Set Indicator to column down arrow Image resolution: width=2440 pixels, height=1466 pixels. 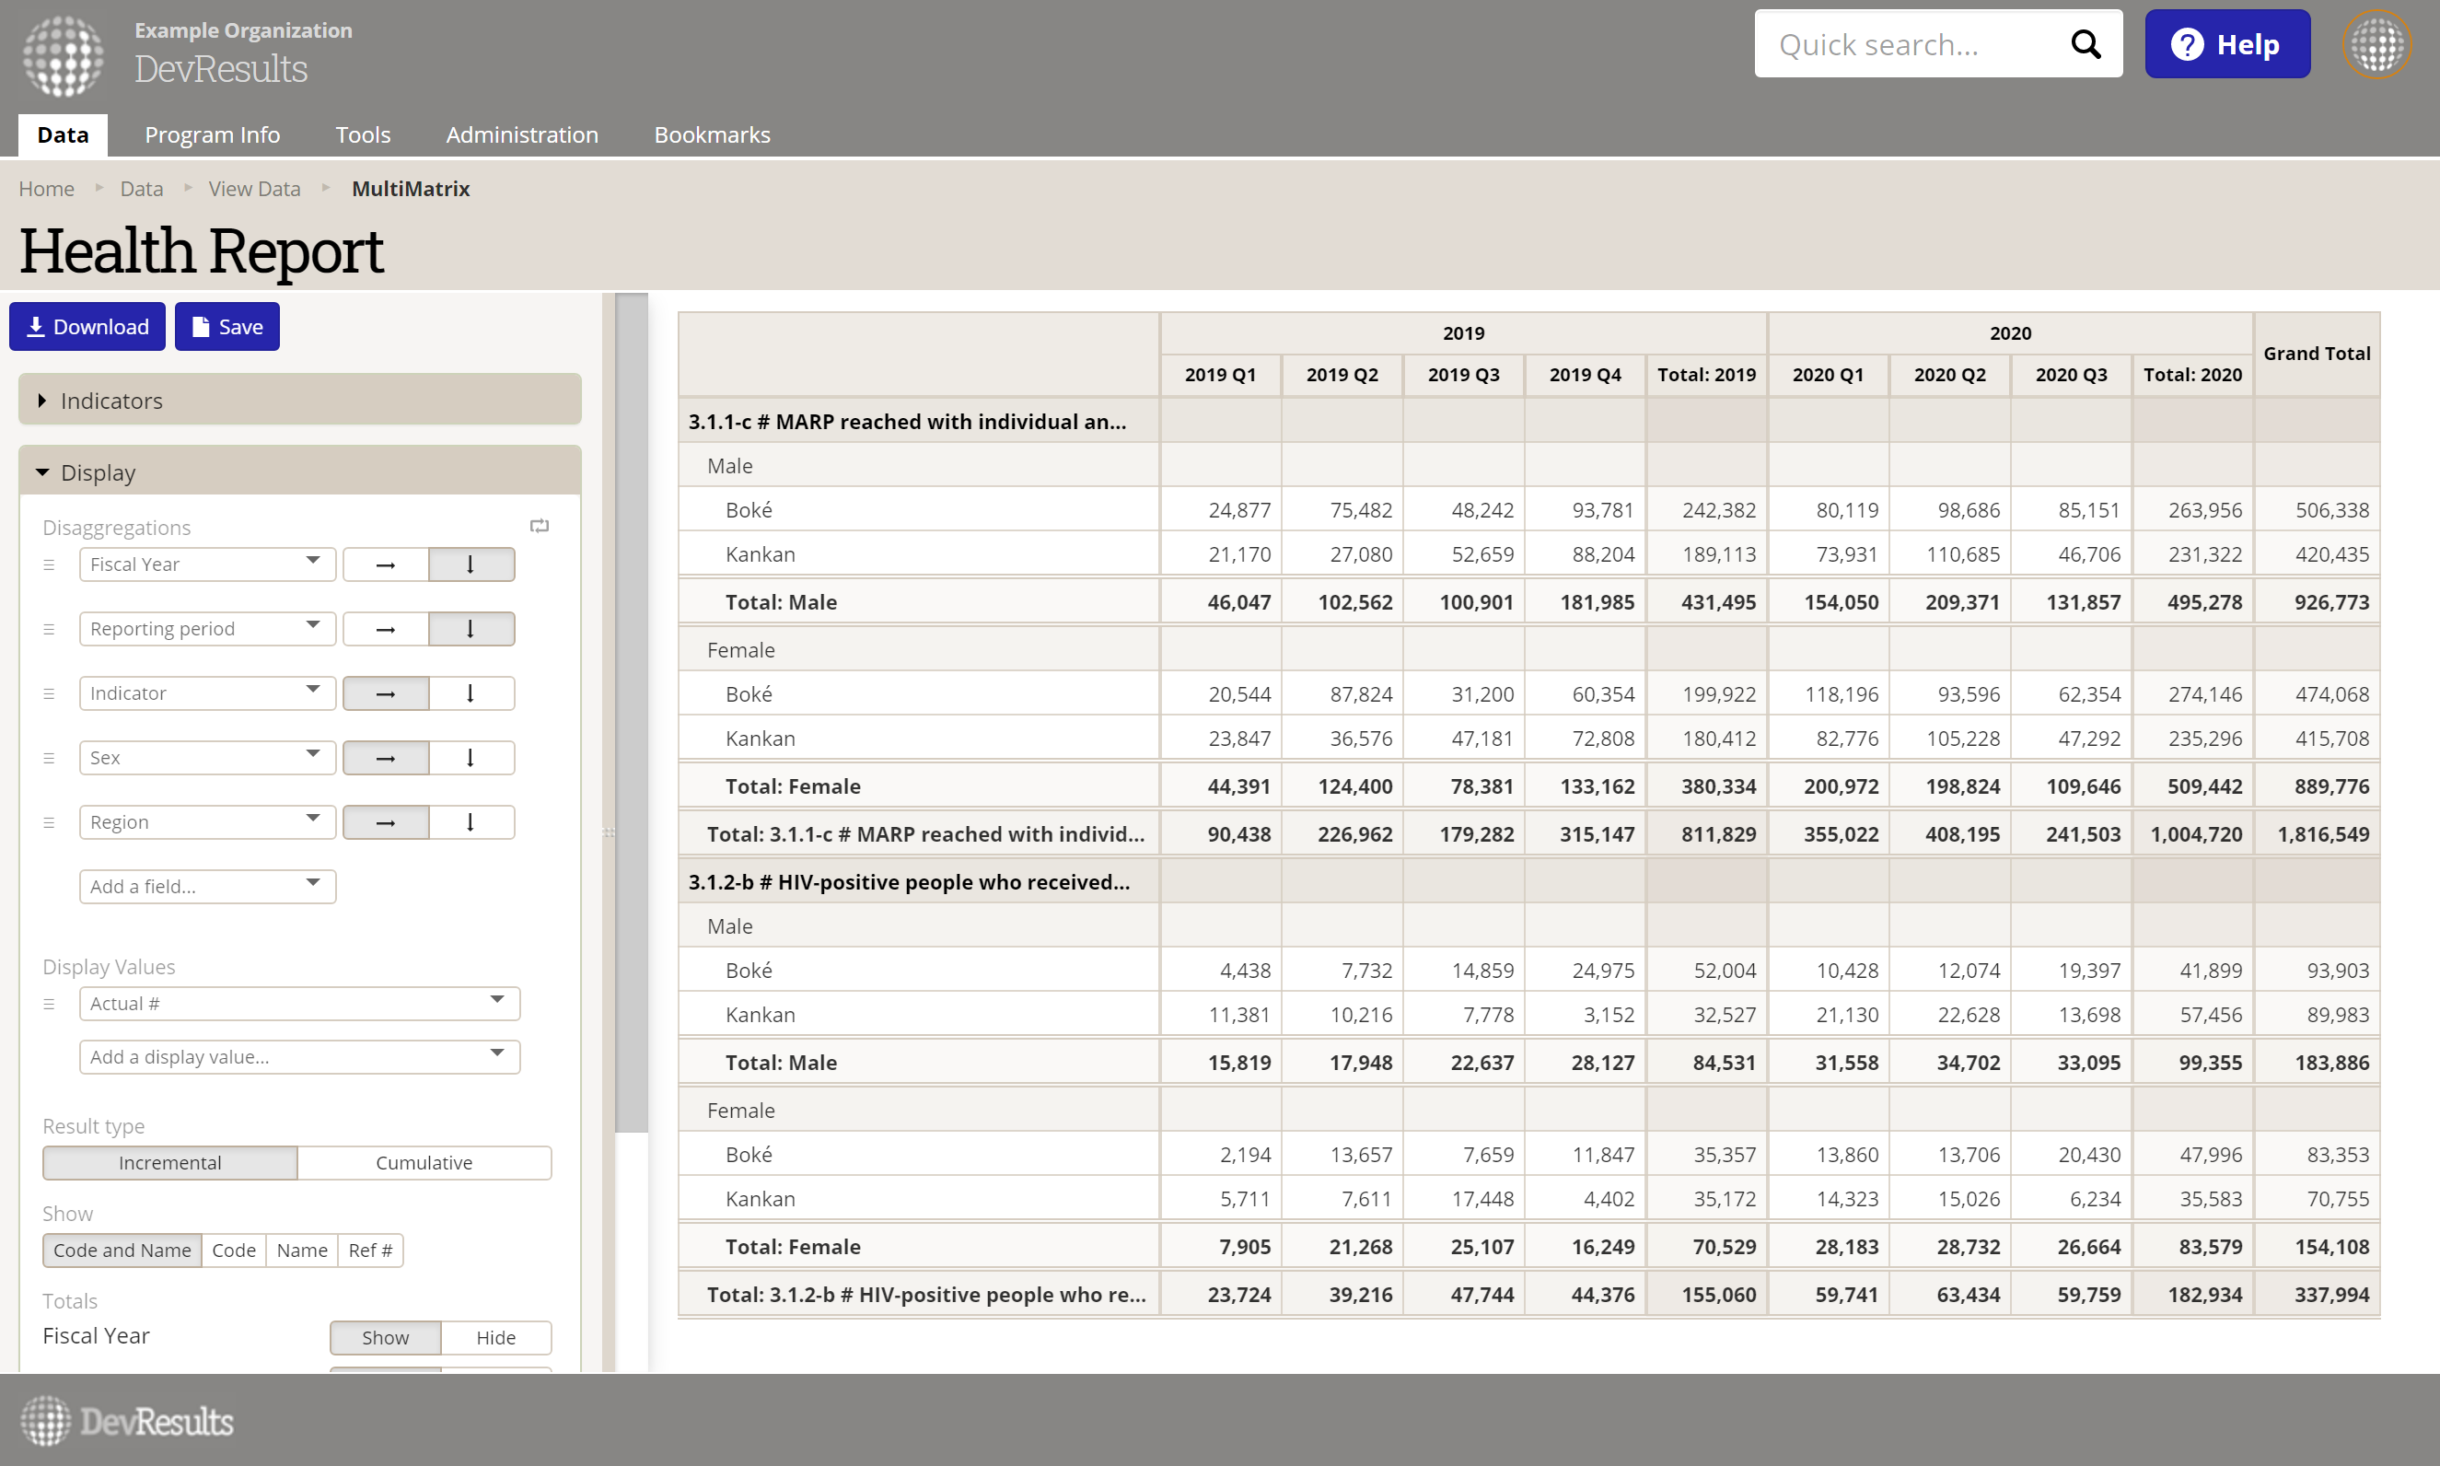(471, 693)
